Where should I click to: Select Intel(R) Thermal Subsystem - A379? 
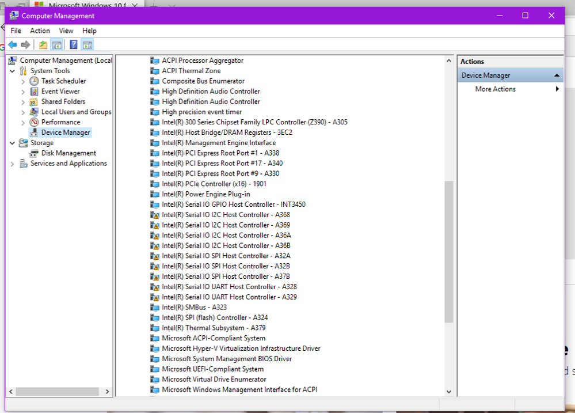[x=214, y=328]
